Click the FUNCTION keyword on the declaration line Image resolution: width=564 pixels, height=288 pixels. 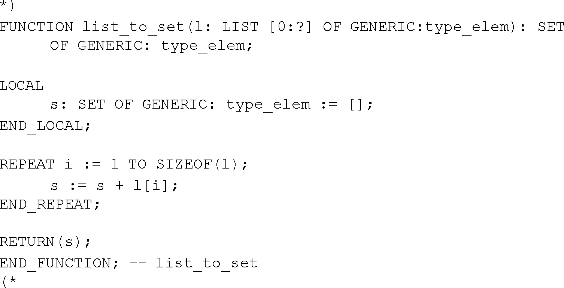point(37,27)
